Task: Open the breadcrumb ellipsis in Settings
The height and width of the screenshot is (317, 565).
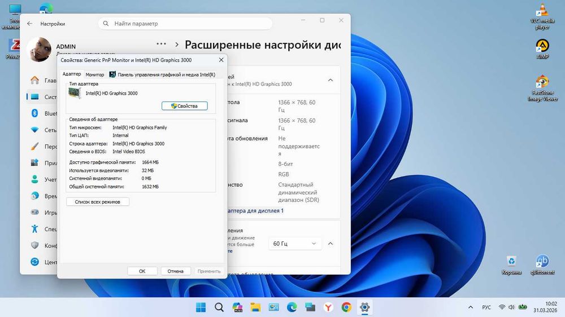Action: tap(161, 44)
